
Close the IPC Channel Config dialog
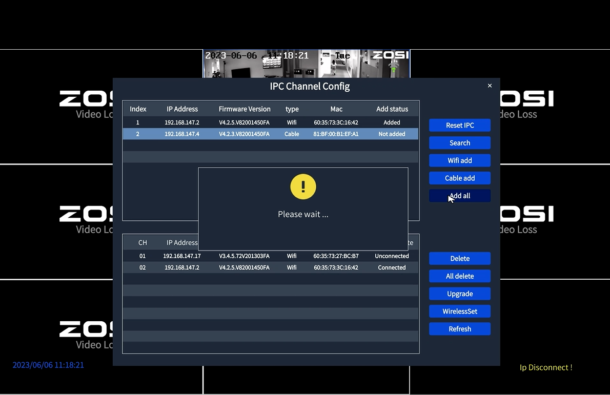tap(490, 86)
